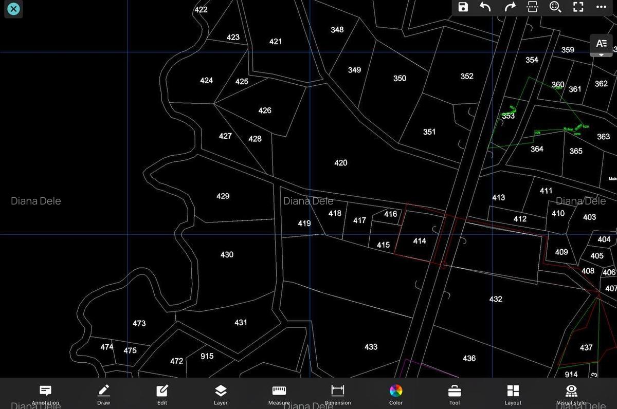Open the Measure tools

point(279,394)
